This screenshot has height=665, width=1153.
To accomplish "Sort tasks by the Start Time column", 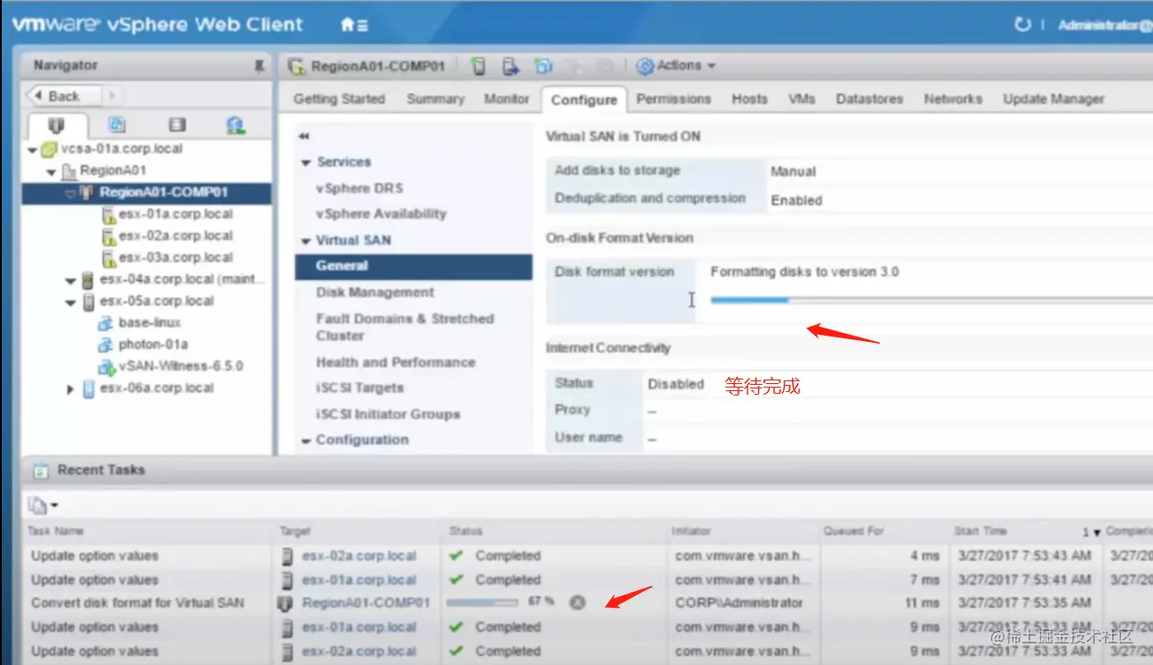I will 979,532.
